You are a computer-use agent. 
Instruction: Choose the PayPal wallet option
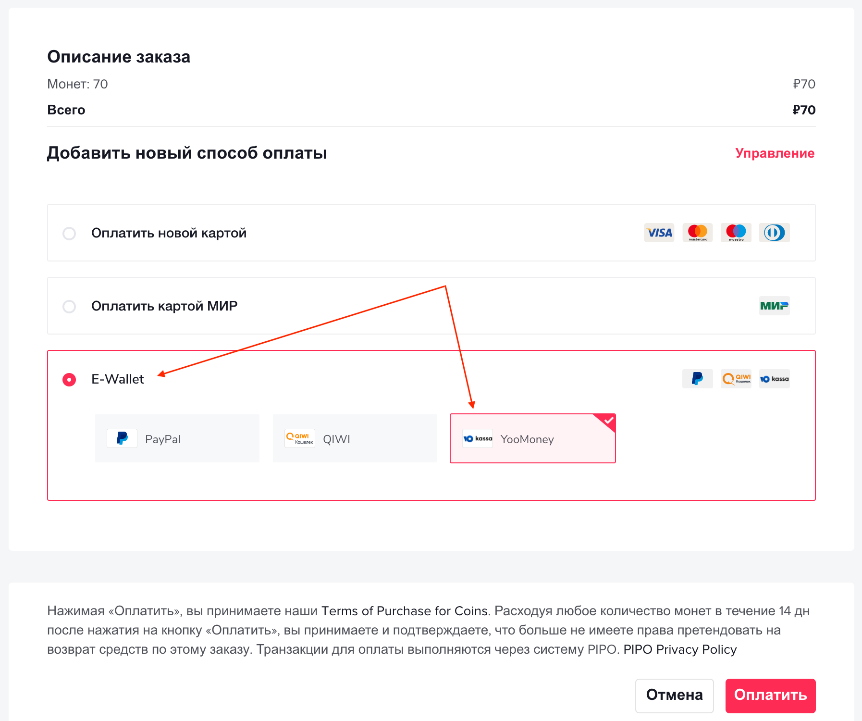(177, 438)
